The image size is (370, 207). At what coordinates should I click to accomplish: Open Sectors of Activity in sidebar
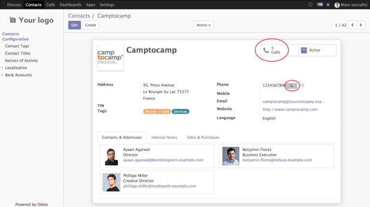coord(22,61)
